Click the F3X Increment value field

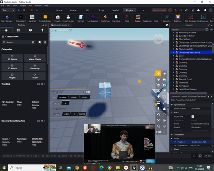pyautogui.click(x=65, y=103)
